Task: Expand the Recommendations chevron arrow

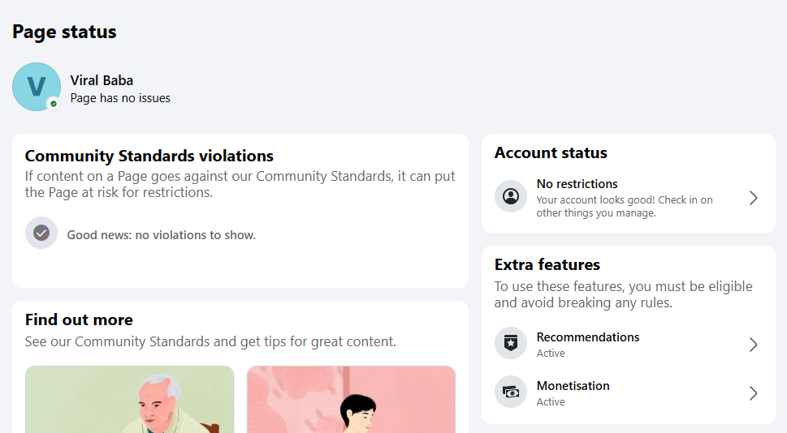Action: (x=753, y=345)
